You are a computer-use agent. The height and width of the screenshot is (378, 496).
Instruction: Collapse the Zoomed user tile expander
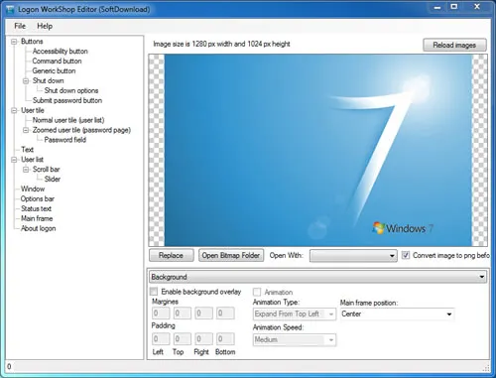coord(26,130)
